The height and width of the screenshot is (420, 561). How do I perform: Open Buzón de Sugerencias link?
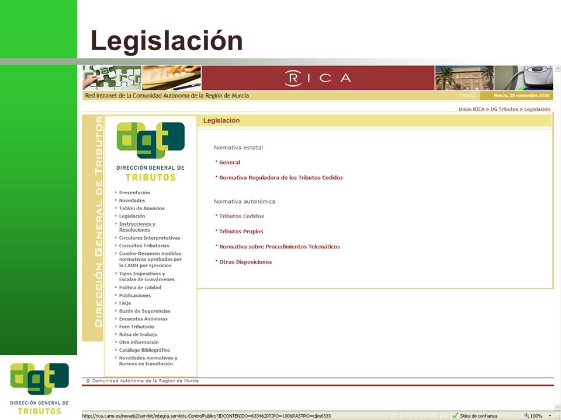click(x=144, y=311)
